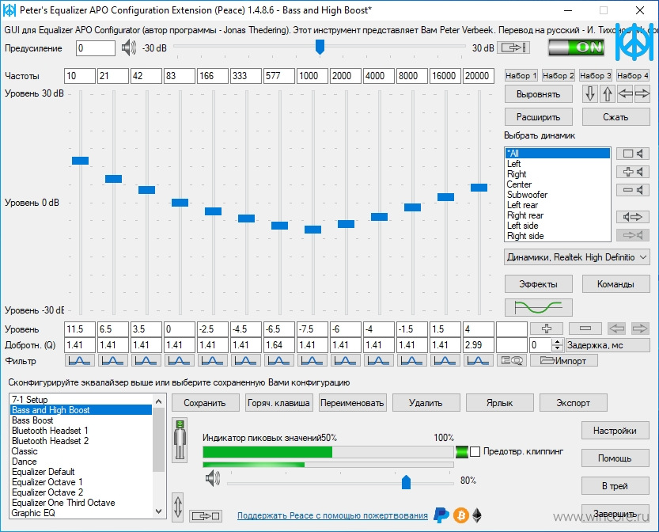
Task: Select Subwoofer in speaker list
Action: click(x=557, y=195)
